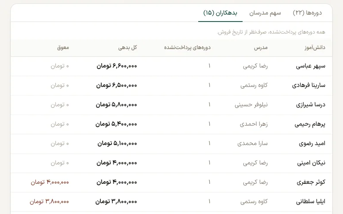Select the بدهکاران (۱۵) tab
This screenshot has height=214, width=343.
pyautogui.click(x=220, y=13)
